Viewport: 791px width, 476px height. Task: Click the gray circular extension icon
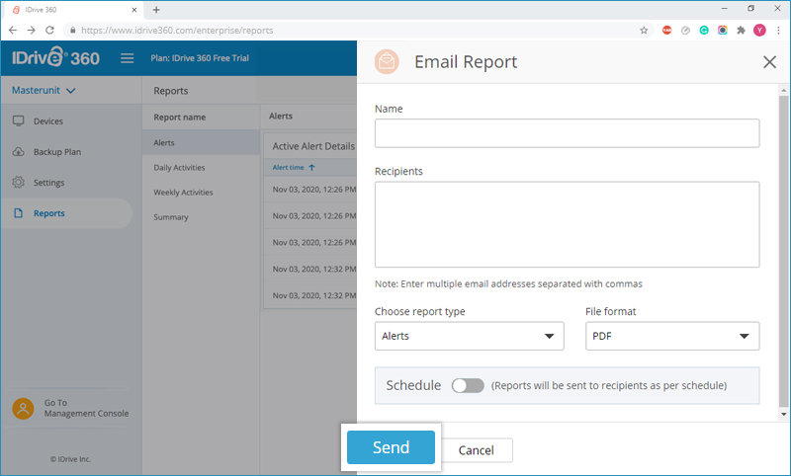(685, 31)
